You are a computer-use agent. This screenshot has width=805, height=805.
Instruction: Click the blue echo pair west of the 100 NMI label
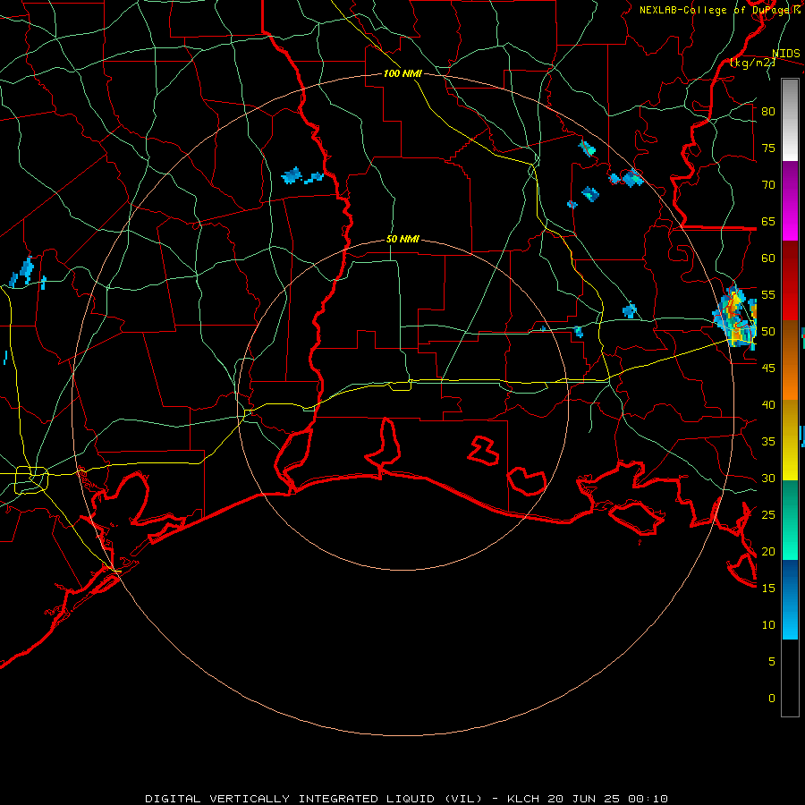pyautogui.click(x=302, y=176)
